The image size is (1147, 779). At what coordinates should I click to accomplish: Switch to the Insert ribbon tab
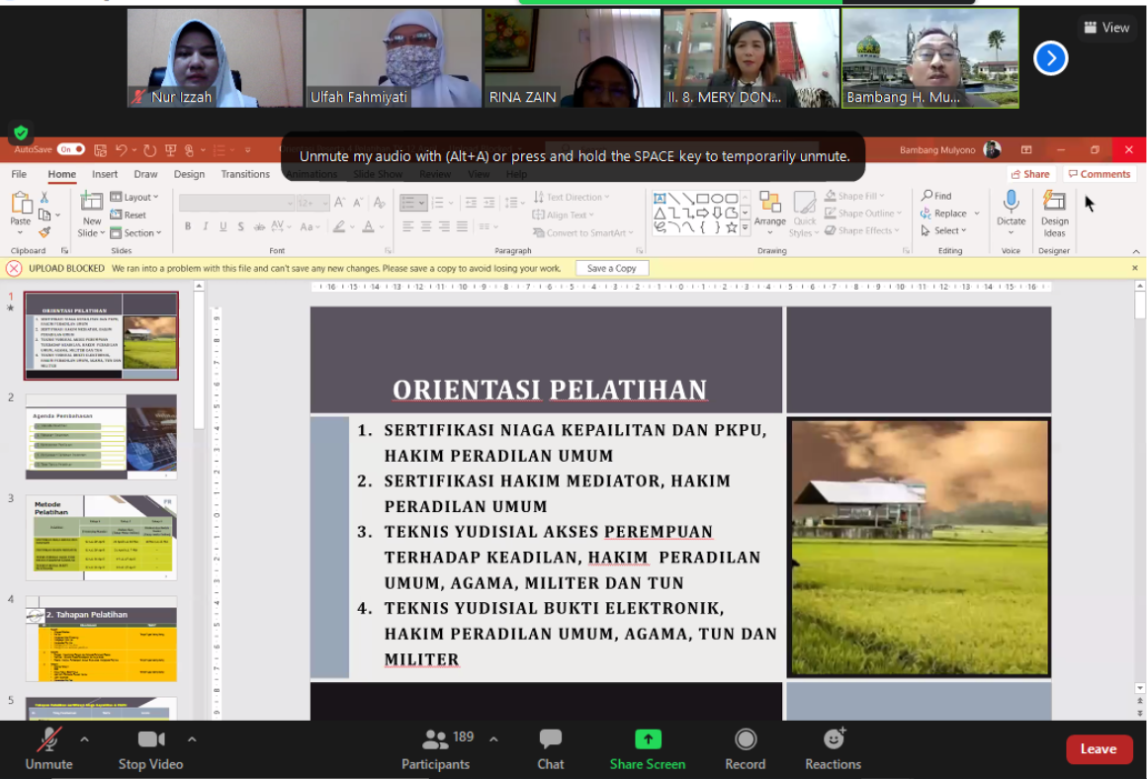[105, 174]
